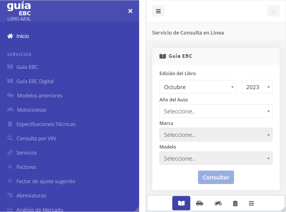
Task: Select Motocicletas in the sidebar
Action: pos(31,110)
